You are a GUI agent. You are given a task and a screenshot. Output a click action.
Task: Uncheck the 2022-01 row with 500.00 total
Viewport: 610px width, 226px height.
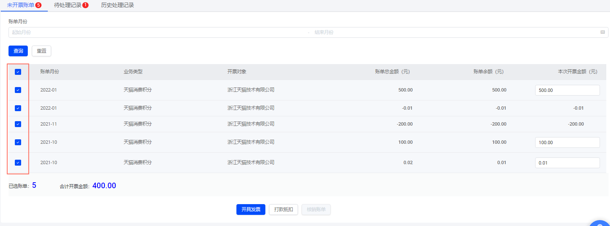coord(18,90)
